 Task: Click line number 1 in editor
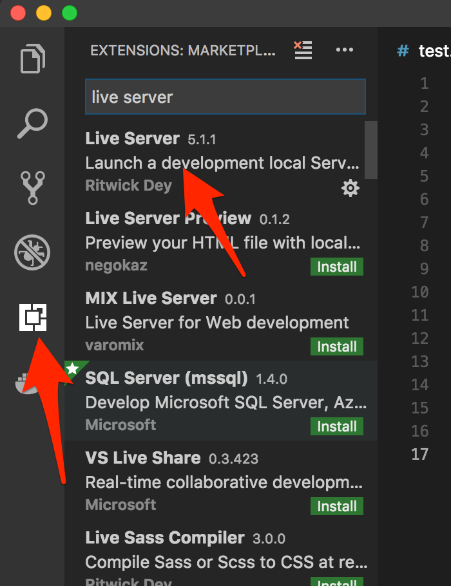coord(424,83)
